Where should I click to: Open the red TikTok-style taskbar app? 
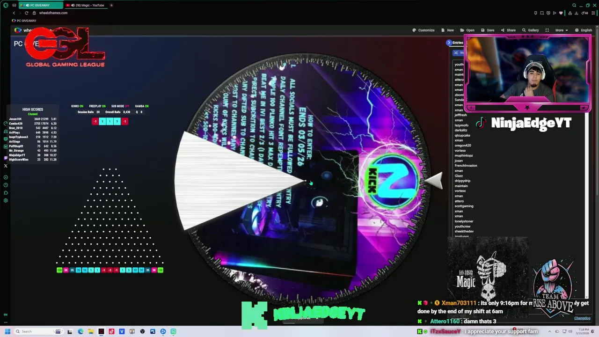pos(111,331)
